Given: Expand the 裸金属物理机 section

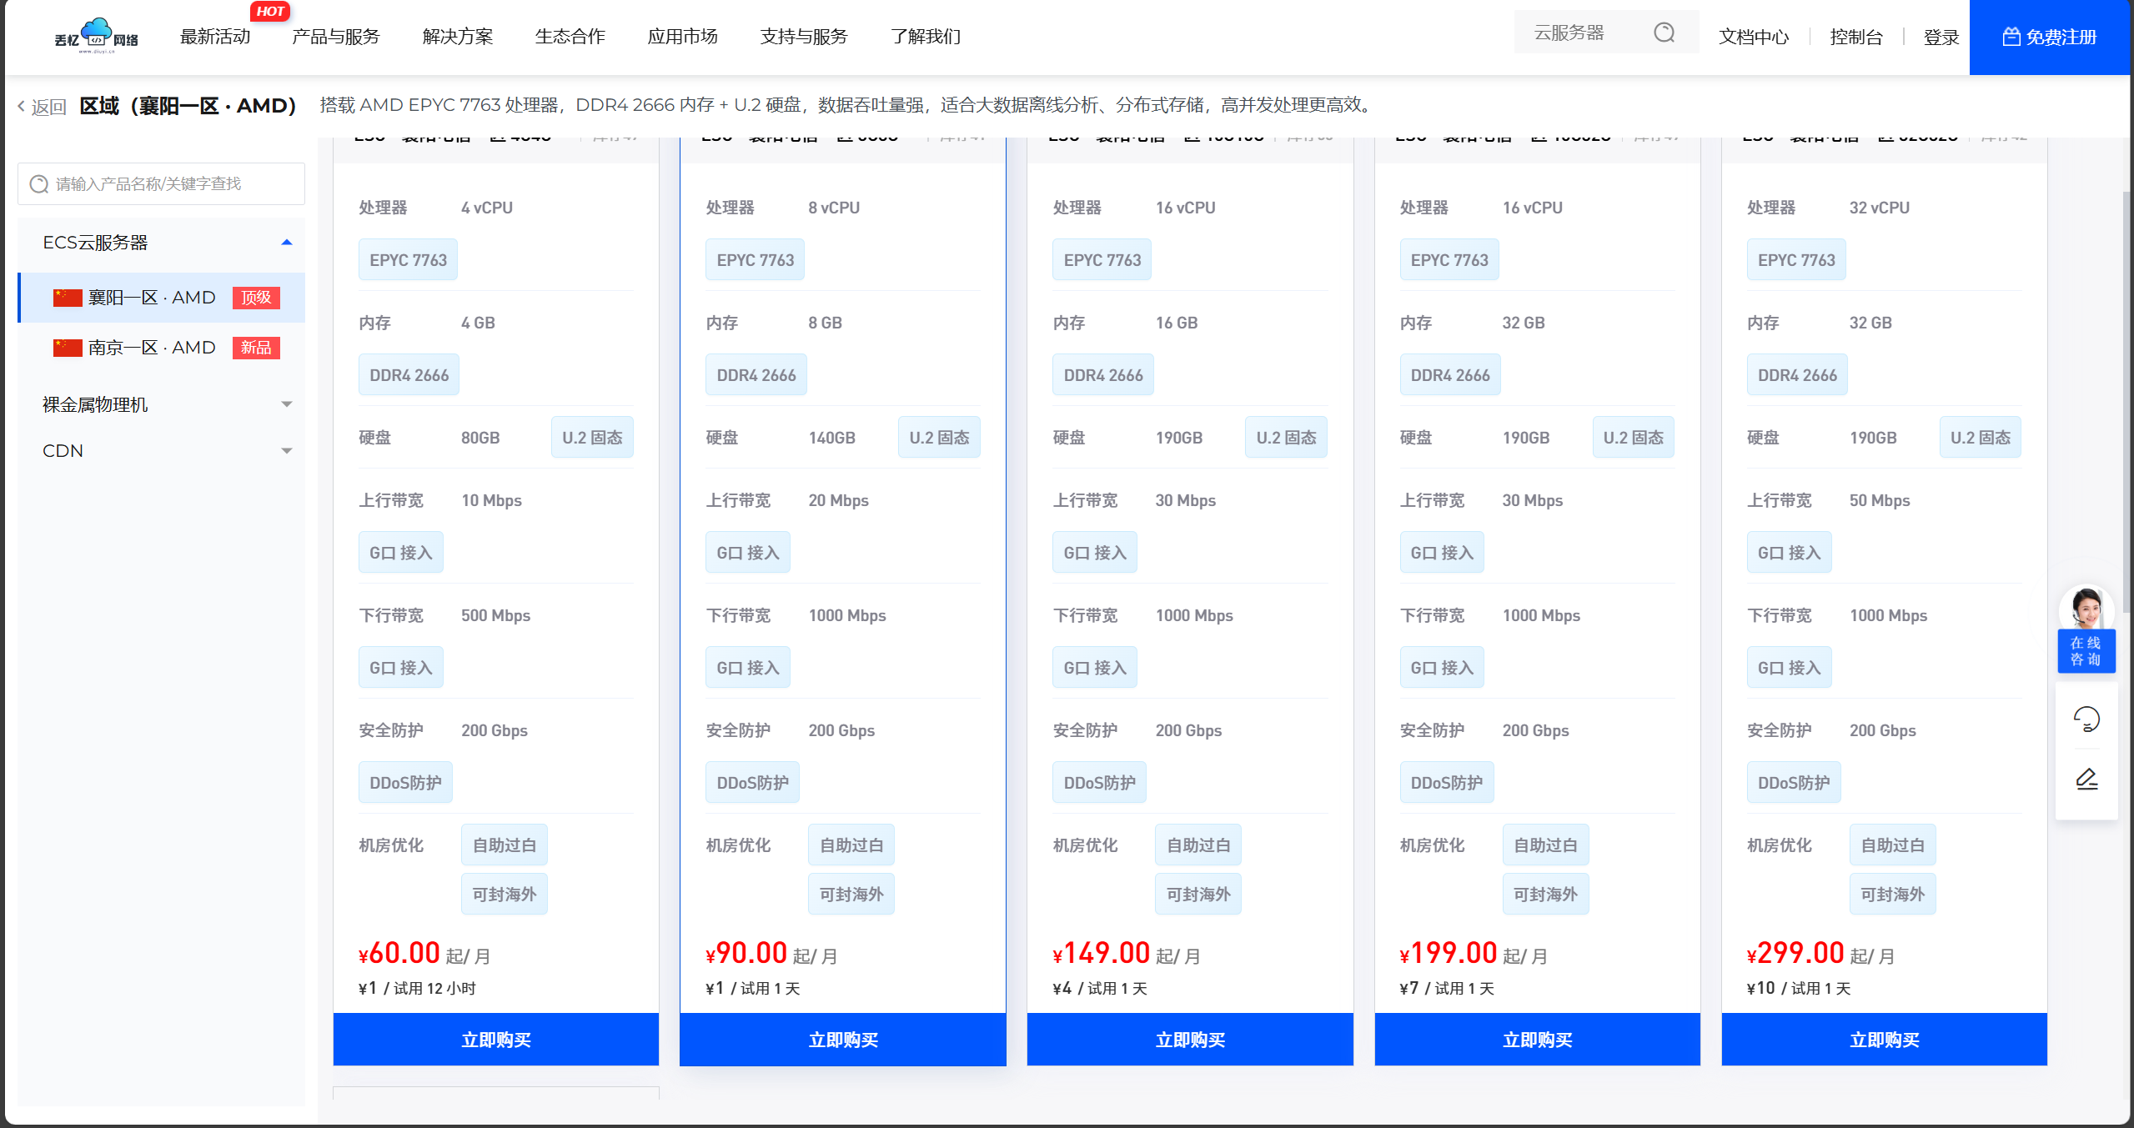Looking at the screenshot, I should (x=286, y=404).
